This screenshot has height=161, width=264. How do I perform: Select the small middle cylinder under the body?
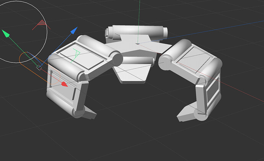click(138, 60)
